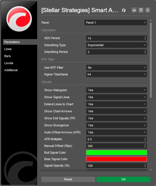The width and height of the screenshot is (156, 186).
Task: Switch to the Bars section
Action: [x=7, y=56]
